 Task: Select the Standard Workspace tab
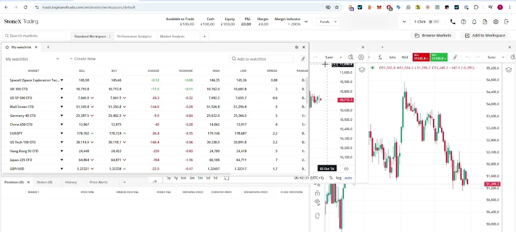click(x=90, y=36)
